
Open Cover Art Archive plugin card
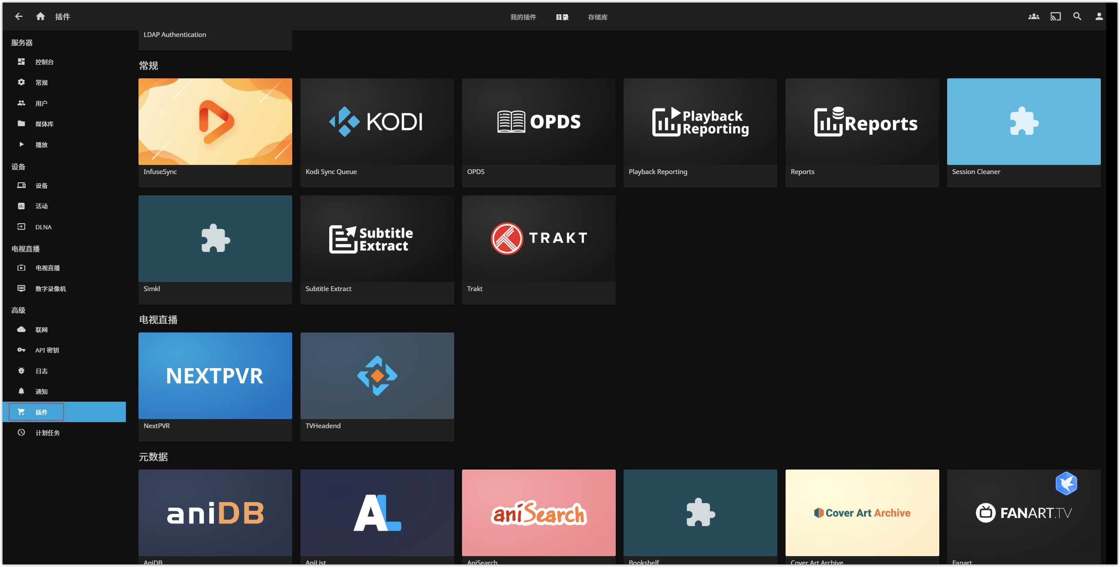coord(862,517)
